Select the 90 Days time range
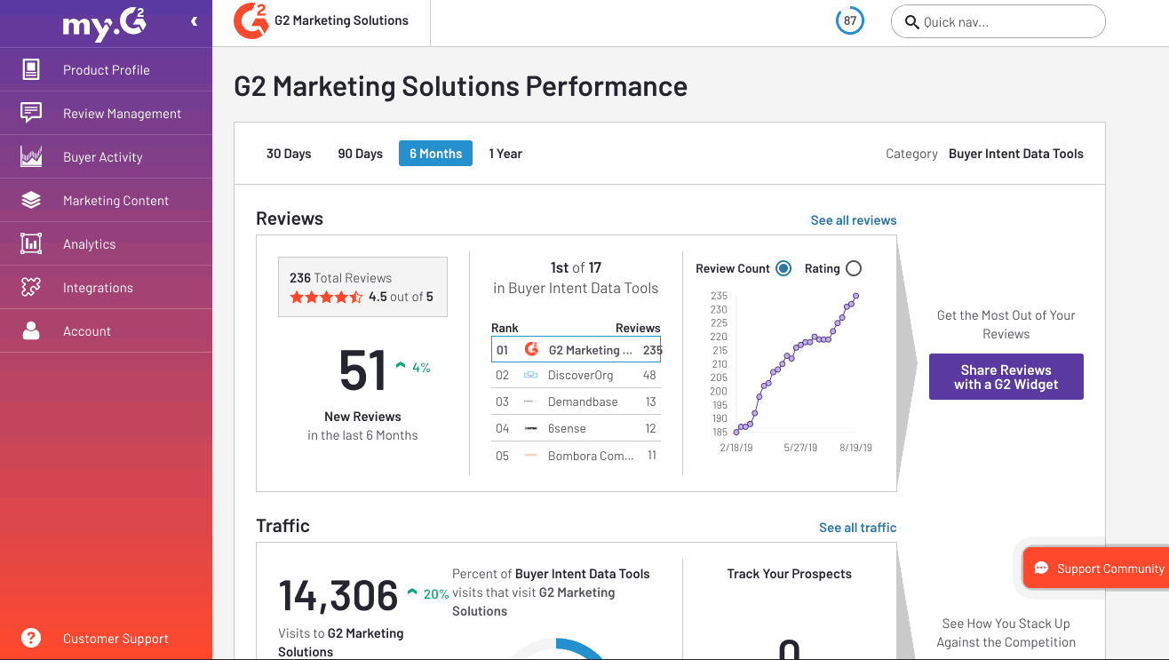The width and height of the screenshot is (1169, 660). 360,154
